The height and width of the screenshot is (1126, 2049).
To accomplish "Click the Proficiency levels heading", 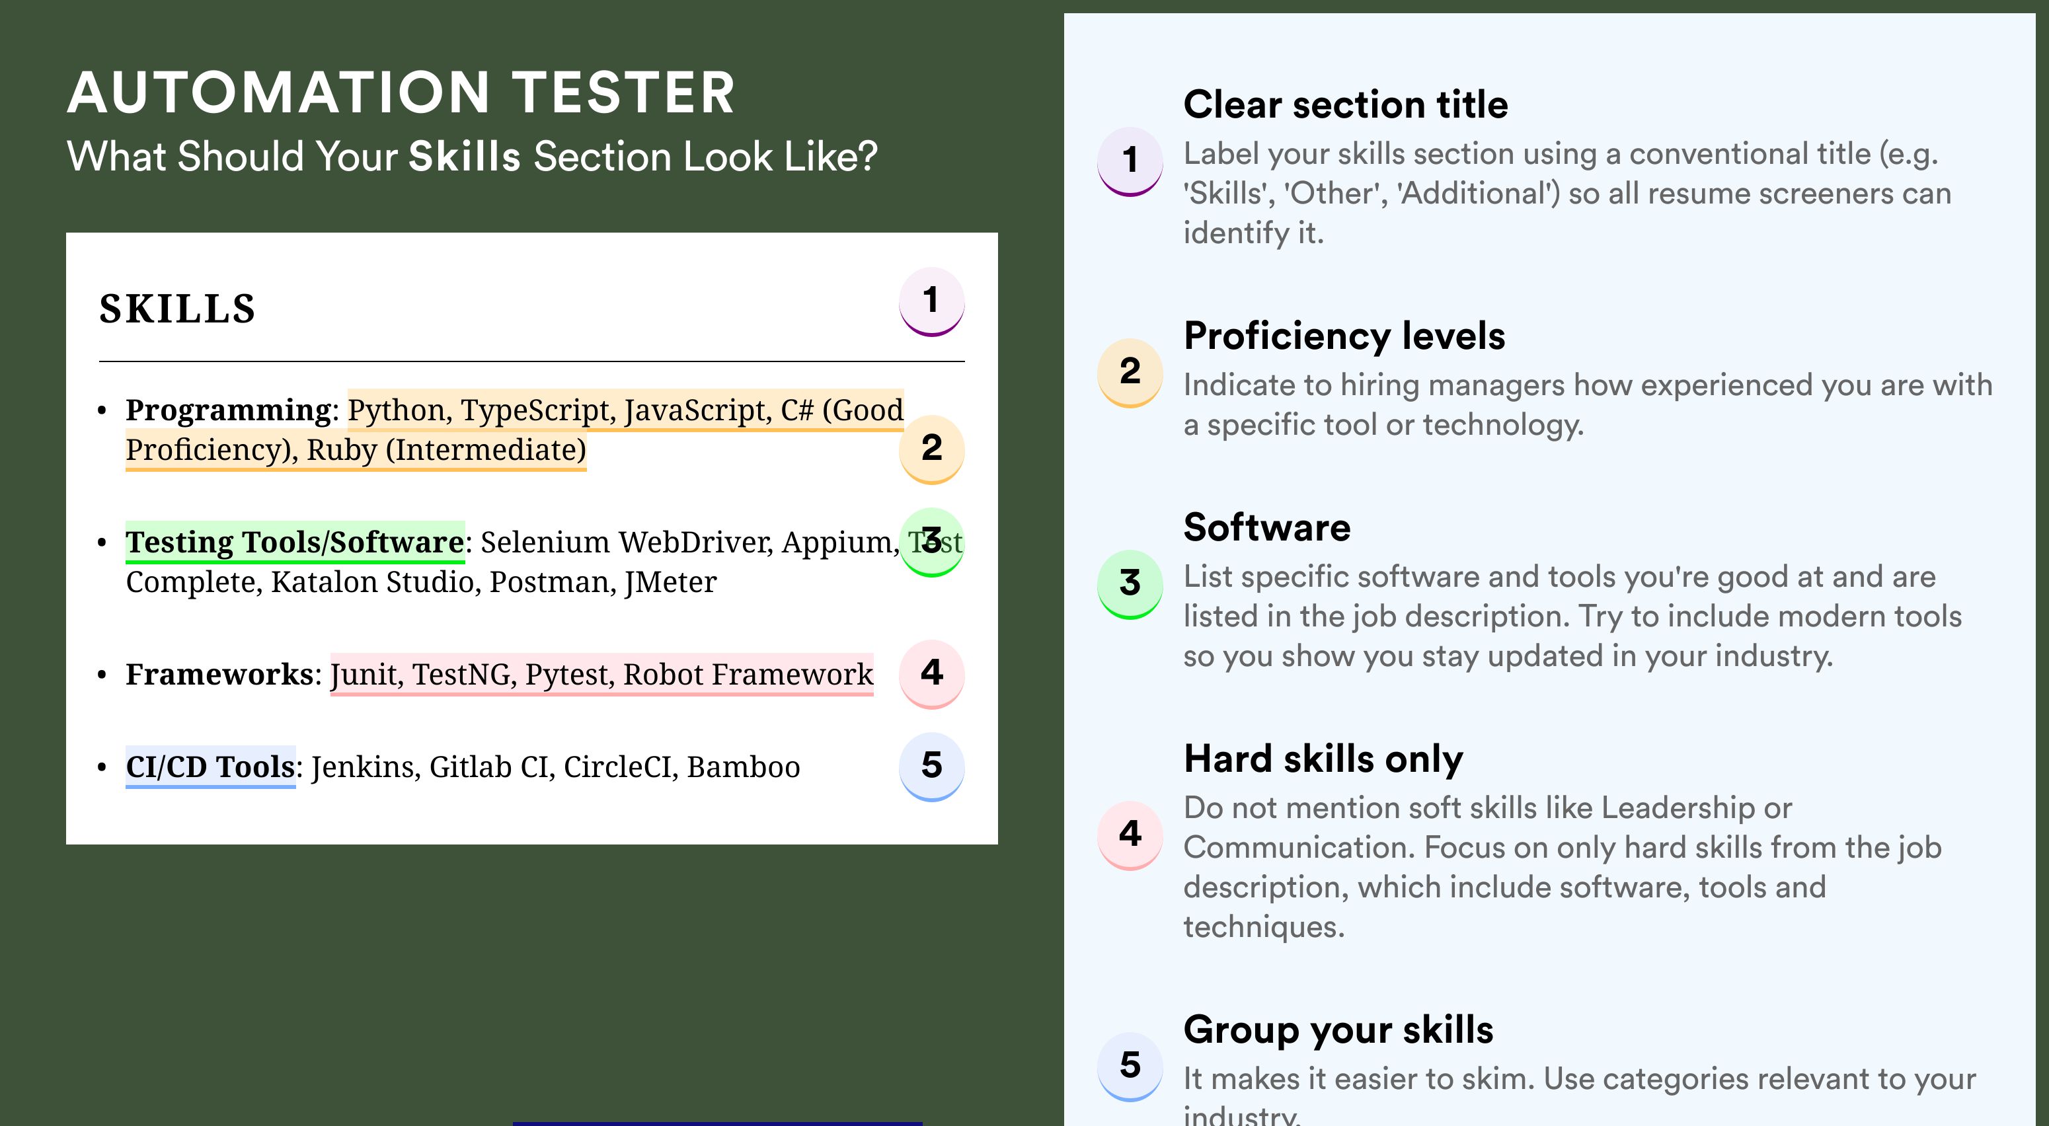I will coord(1344,336).
